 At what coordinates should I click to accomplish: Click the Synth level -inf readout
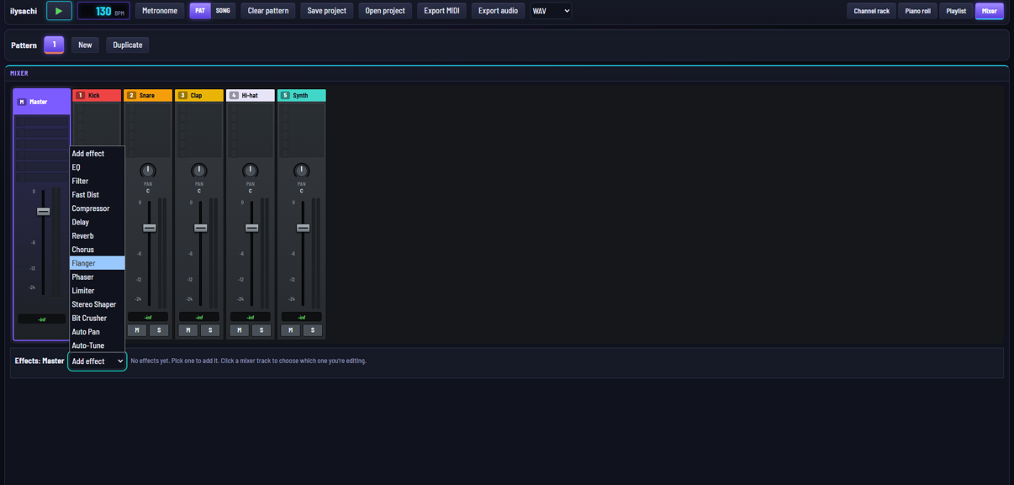[x=302, y=317]
